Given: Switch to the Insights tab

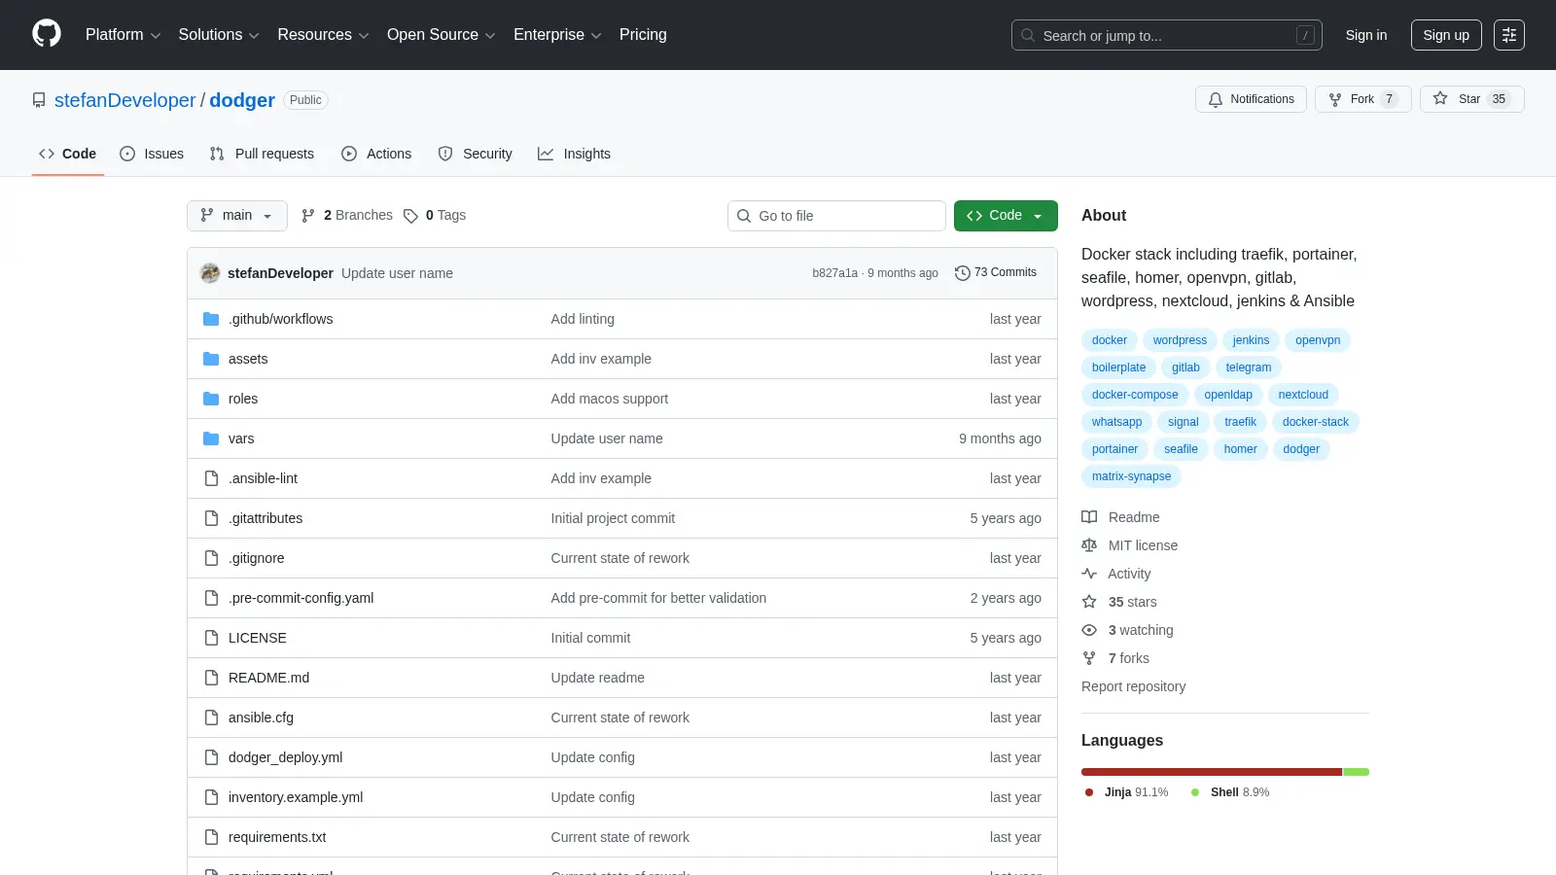Looking at the screenshot, I should click(x=574, y=154).
